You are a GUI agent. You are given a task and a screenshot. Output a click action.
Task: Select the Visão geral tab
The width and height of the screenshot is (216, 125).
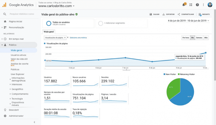49,32
